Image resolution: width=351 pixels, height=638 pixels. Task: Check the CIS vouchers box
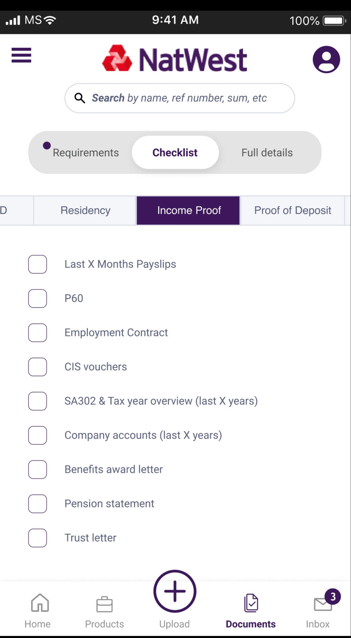37,367
